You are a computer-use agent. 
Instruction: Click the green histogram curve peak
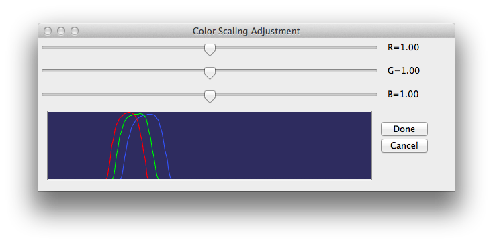click(138, 114)
